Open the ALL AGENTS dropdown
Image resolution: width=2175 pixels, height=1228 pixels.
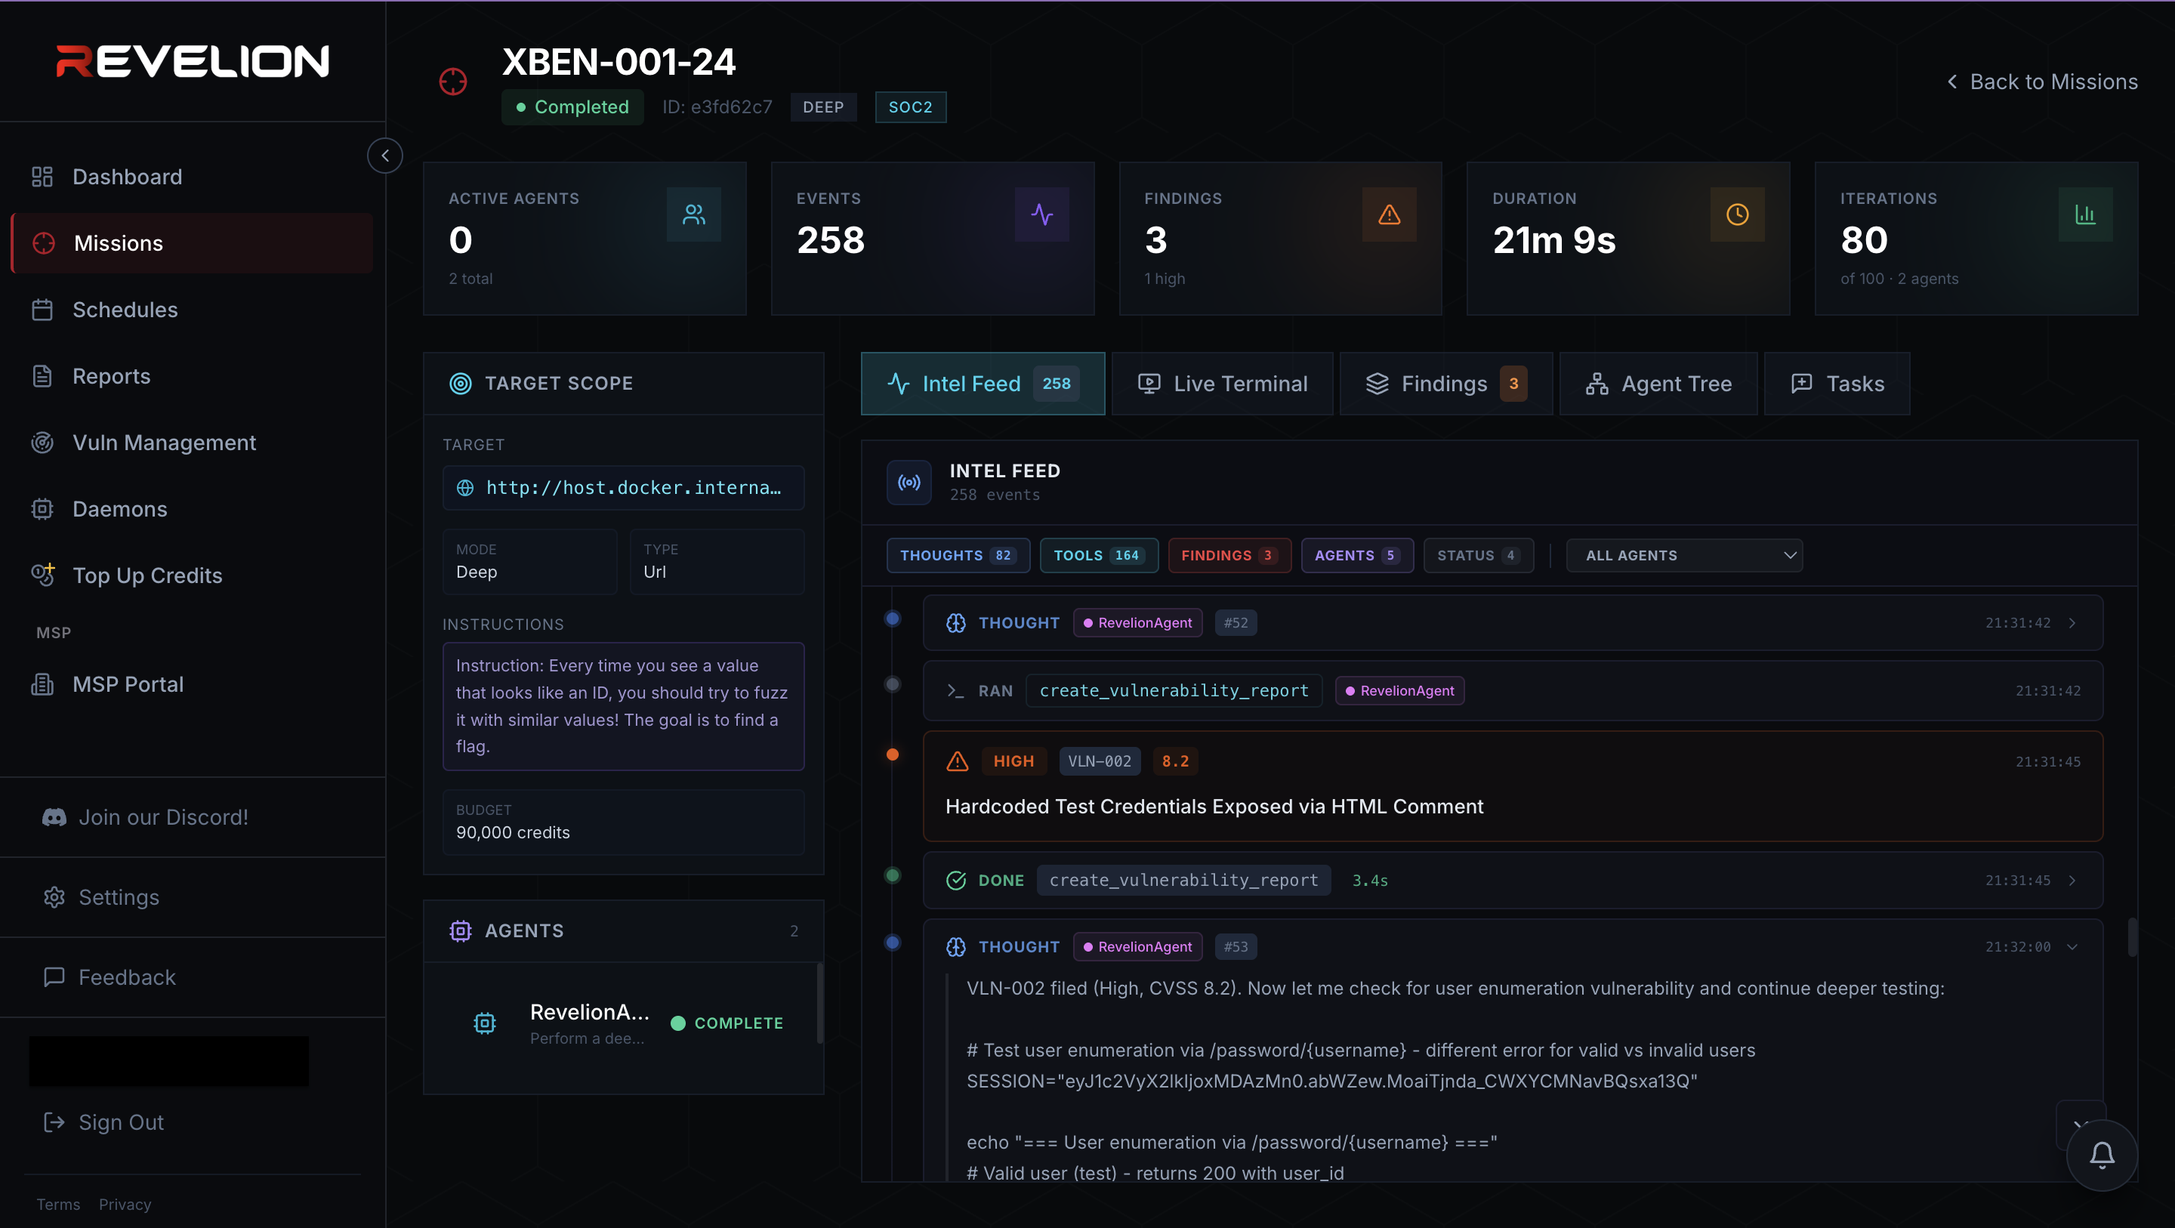(1684, 555)
